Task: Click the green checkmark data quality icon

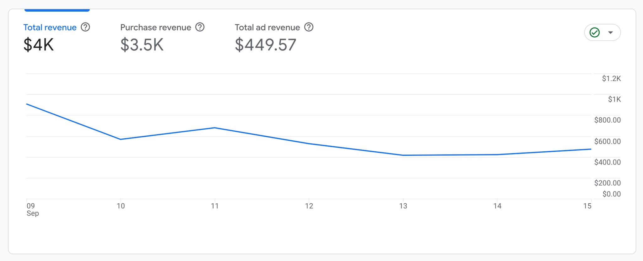Action: coord(594,32)
